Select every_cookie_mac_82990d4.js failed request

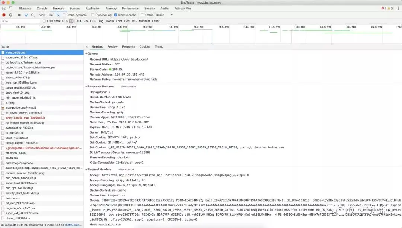(x=42, y=118)
